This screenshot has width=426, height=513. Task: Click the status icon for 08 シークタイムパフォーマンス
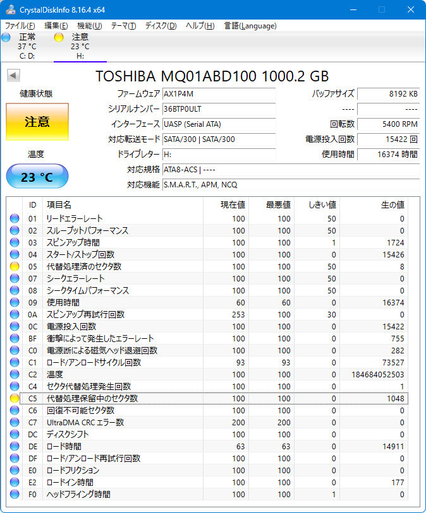tap(15, 290)
